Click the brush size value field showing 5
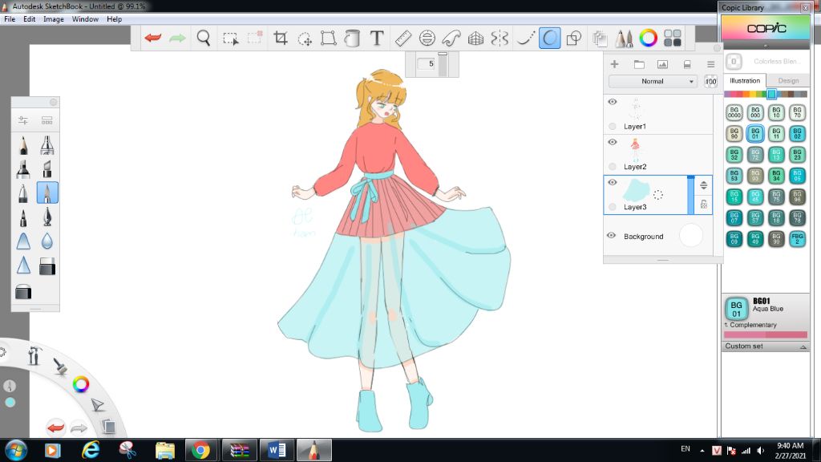Image resolution: width=821 pixels, height=462 pixels. 428,64
